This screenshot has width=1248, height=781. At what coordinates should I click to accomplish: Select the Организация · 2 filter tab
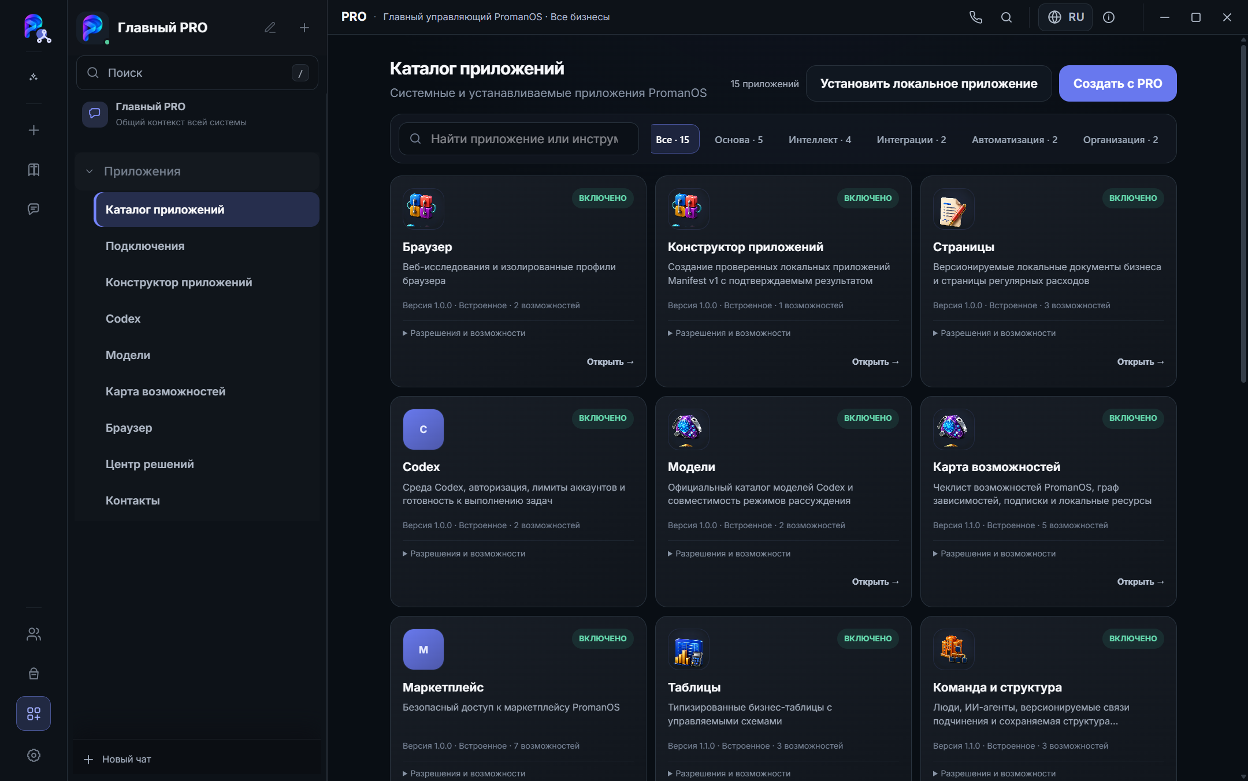pyautogui.click(x=1120, y=140)
